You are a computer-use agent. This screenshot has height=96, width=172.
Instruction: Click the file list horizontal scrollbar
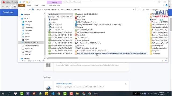(63, 58)
